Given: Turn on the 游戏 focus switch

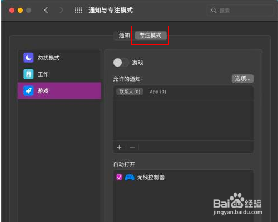Looking at the screenshot, I should pyautogui.click(x=121, y=63).
